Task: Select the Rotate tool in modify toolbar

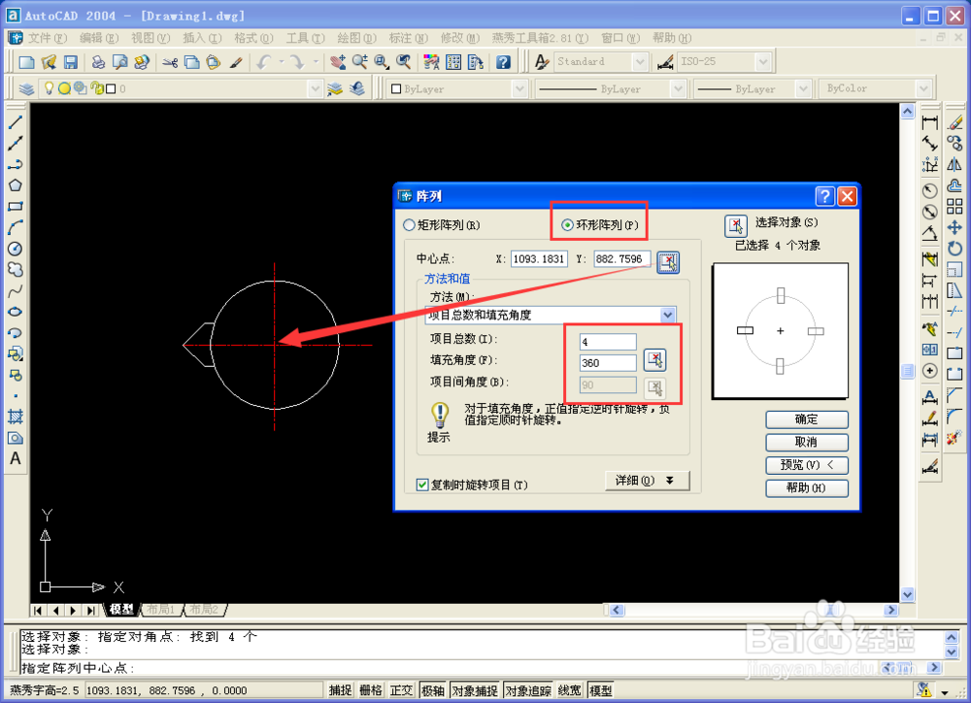Action: tap(954, 249)
